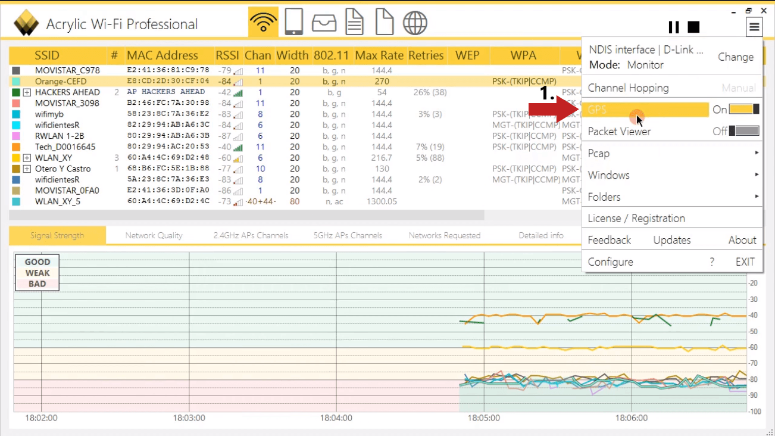This screenshot has width=775, height=436.
Task: Stop the capture with stop button
Action: coord(693,27)
